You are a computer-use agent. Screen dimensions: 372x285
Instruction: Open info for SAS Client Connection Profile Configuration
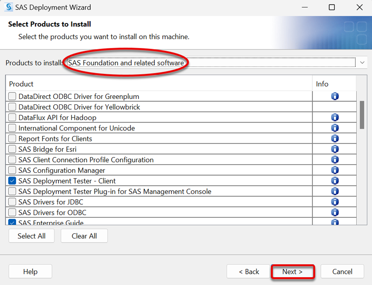click(x=335, y=160)
